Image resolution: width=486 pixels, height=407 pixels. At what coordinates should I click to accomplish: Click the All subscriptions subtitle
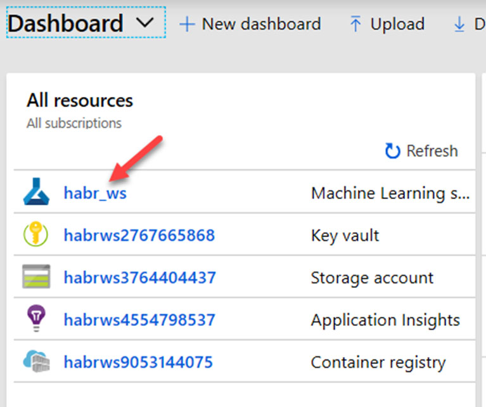click(74, 123)
